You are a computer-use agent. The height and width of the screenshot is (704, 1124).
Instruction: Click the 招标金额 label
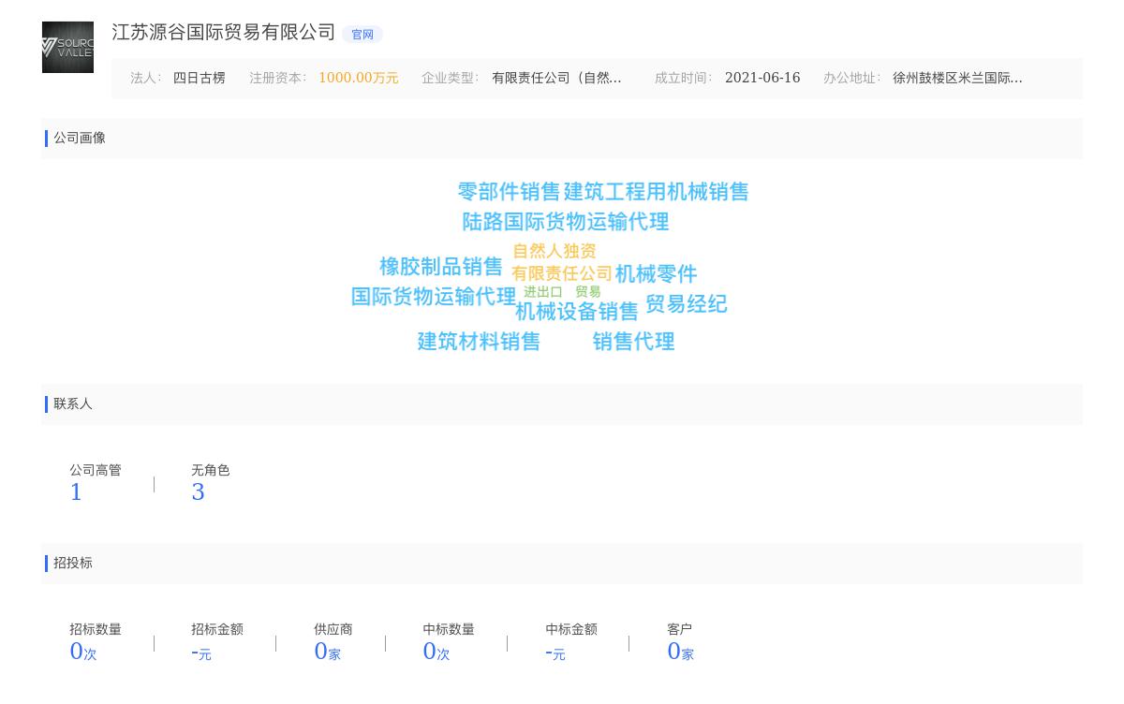[217, 630]
